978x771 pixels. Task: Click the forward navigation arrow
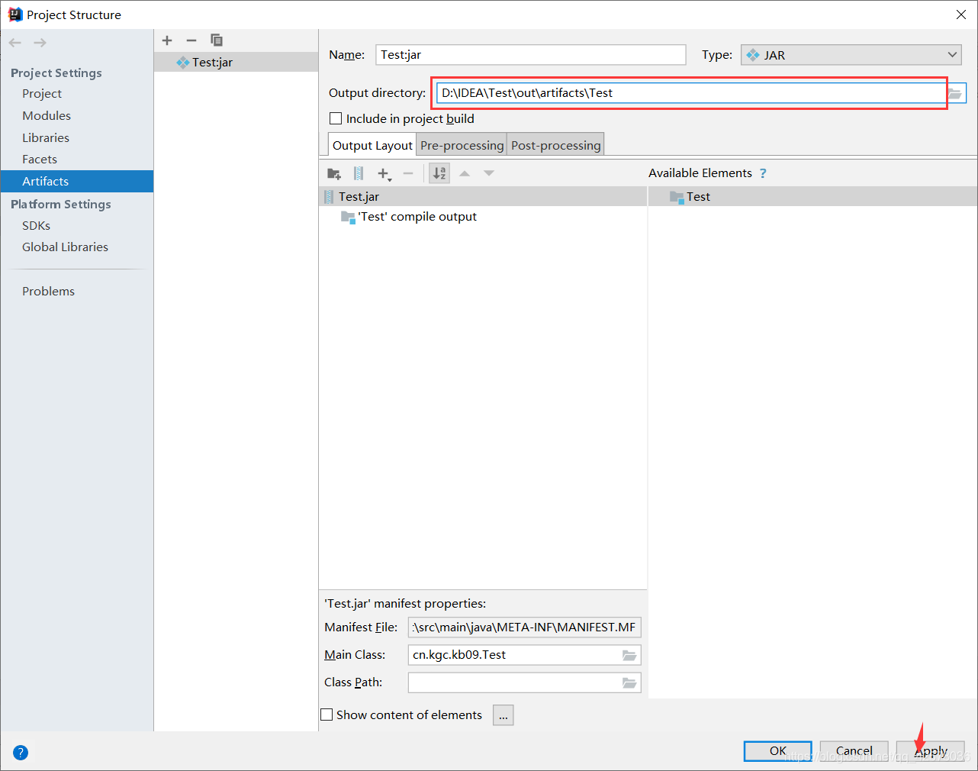(40, 43)
